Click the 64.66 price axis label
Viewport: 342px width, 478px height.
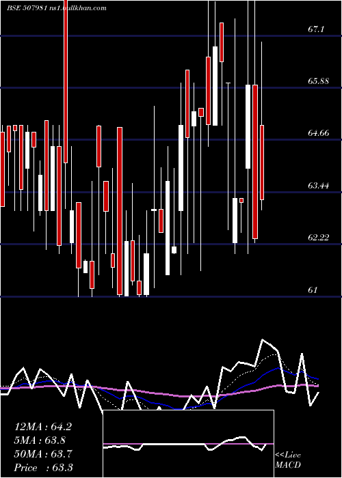(318, 133)
